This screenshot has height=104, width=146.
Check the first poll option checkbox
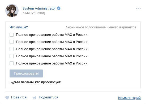[x=11, y=34]
